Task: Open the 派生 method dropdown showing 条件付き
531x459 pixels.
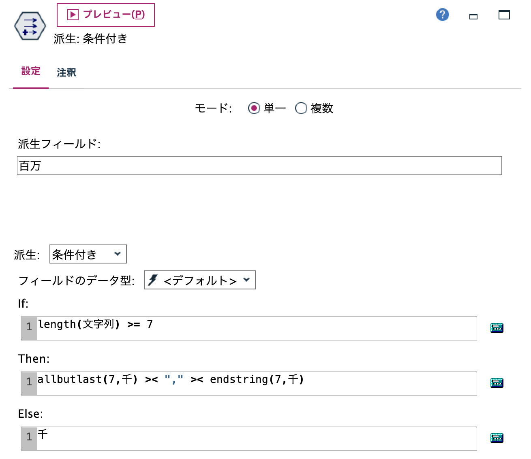Action: (x=88, y=254)
